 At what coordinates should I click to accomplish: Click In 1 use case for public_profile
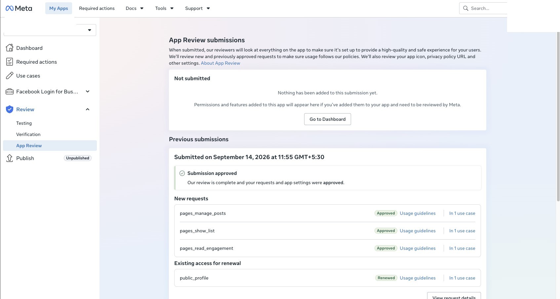[x=462, y=278]
